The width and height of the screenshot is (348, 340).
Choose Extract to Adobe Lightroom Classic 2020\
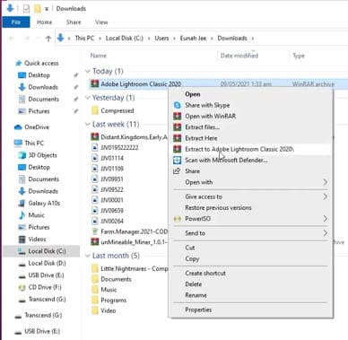coord(239,149)
